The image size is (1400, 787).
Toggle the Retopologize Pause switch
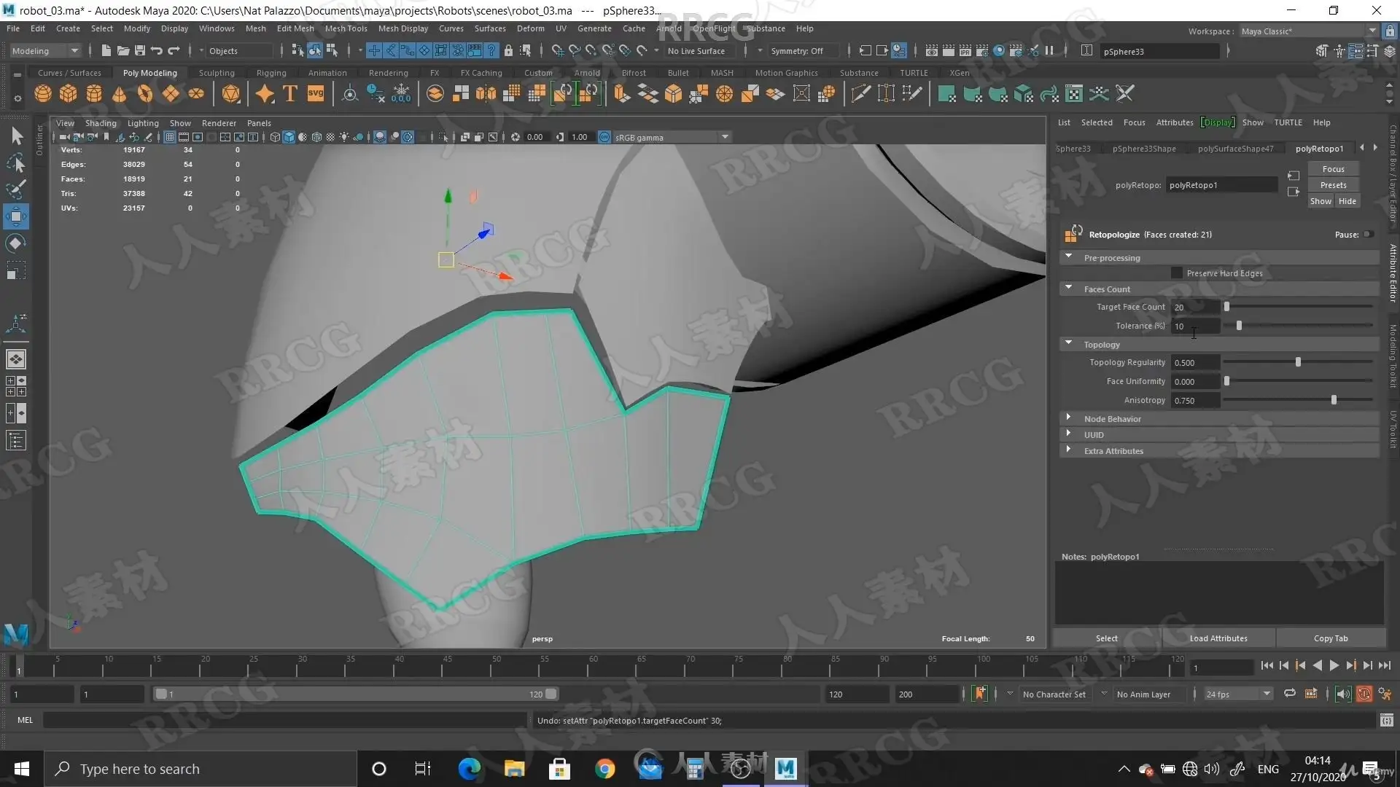[x=1369, y=235]
